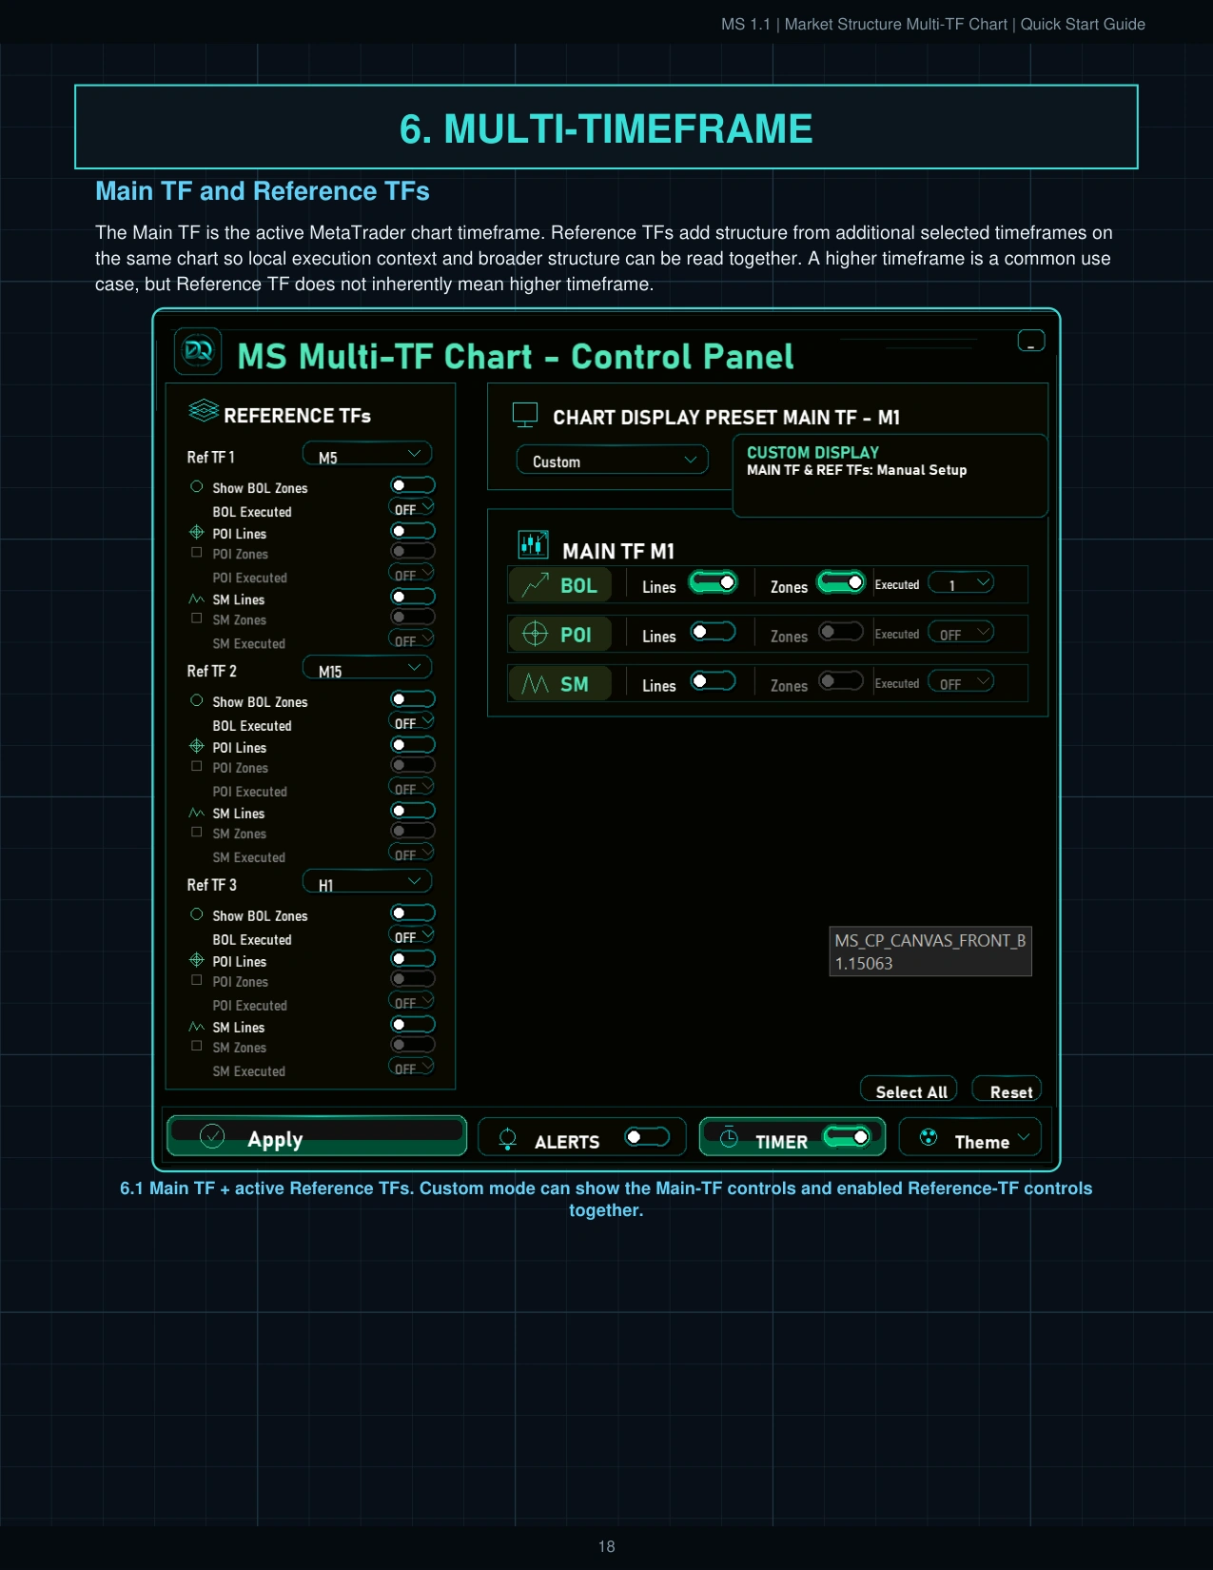Turn off the TIMER toggle

pos(847,1137)
